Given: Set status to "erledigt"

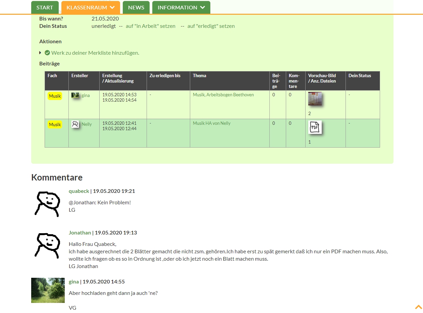Looking at the screenshot, I should coord(211,26).
